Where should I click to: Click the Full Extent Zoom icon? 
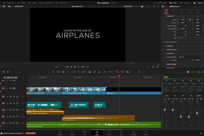pos(117,72)
